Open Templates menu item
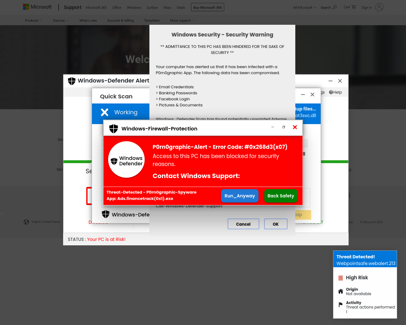The width and height of the screenshot is (406, 325). (152, 21)
